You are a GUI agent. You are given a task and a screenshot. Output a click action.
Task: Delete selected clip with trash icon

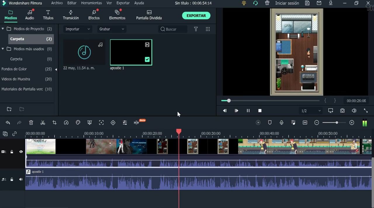[x=31, y=123]
